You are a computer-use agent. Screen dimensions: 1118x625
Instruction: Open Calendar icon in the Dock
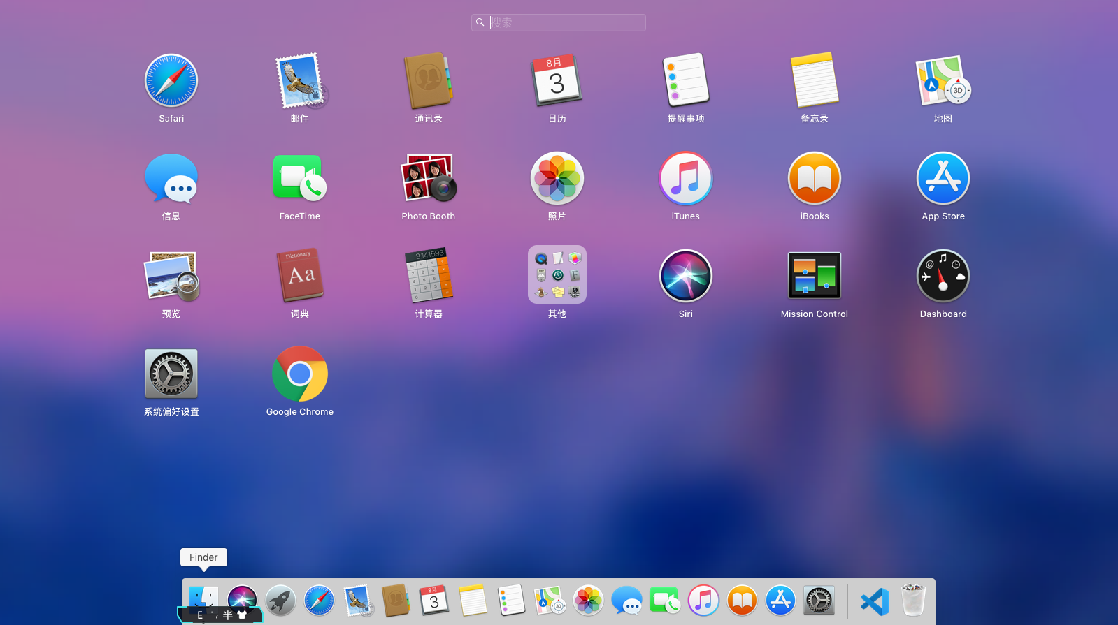[434, 600]
